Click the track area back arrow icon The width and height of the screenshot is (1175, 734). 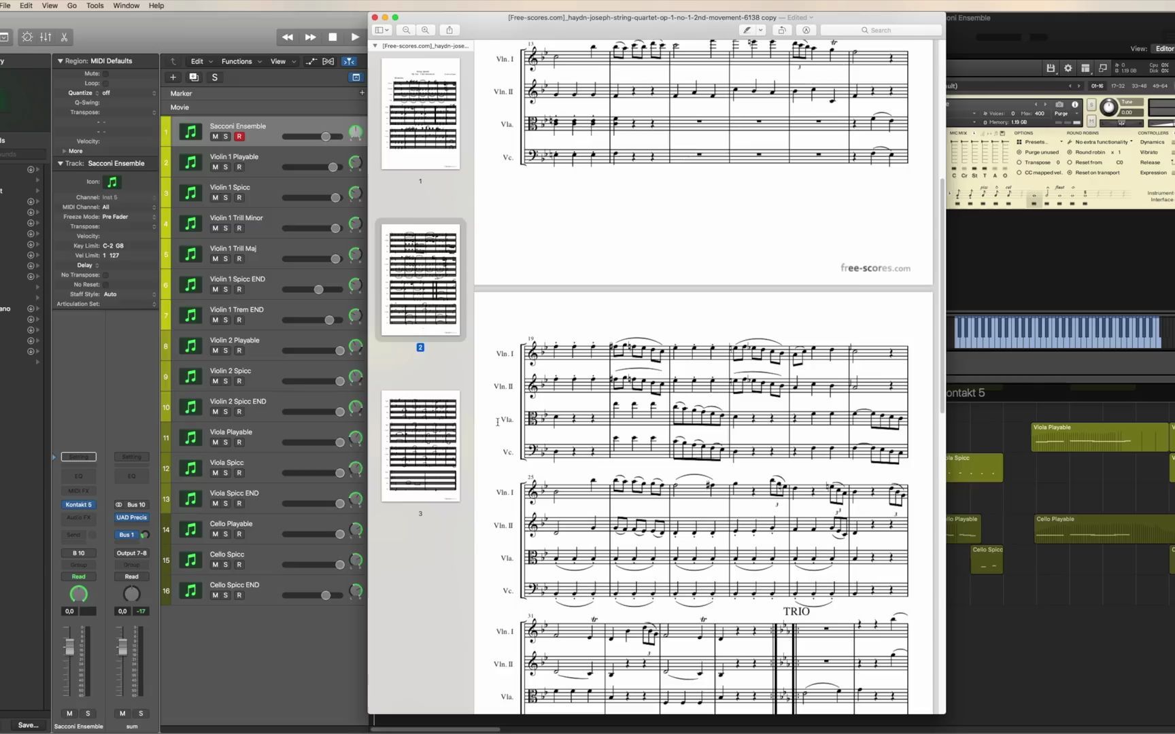click(173, 61)
